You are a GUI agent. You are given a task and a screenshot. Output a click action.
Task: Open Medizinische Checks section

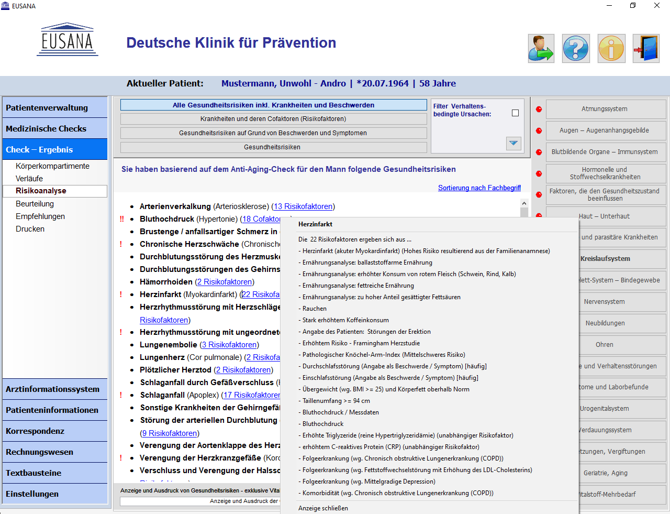click(55, 128)
